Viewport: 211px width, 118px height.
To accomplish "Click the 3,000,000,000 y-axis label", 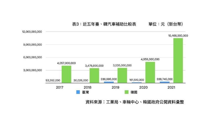I will [32, 70].
